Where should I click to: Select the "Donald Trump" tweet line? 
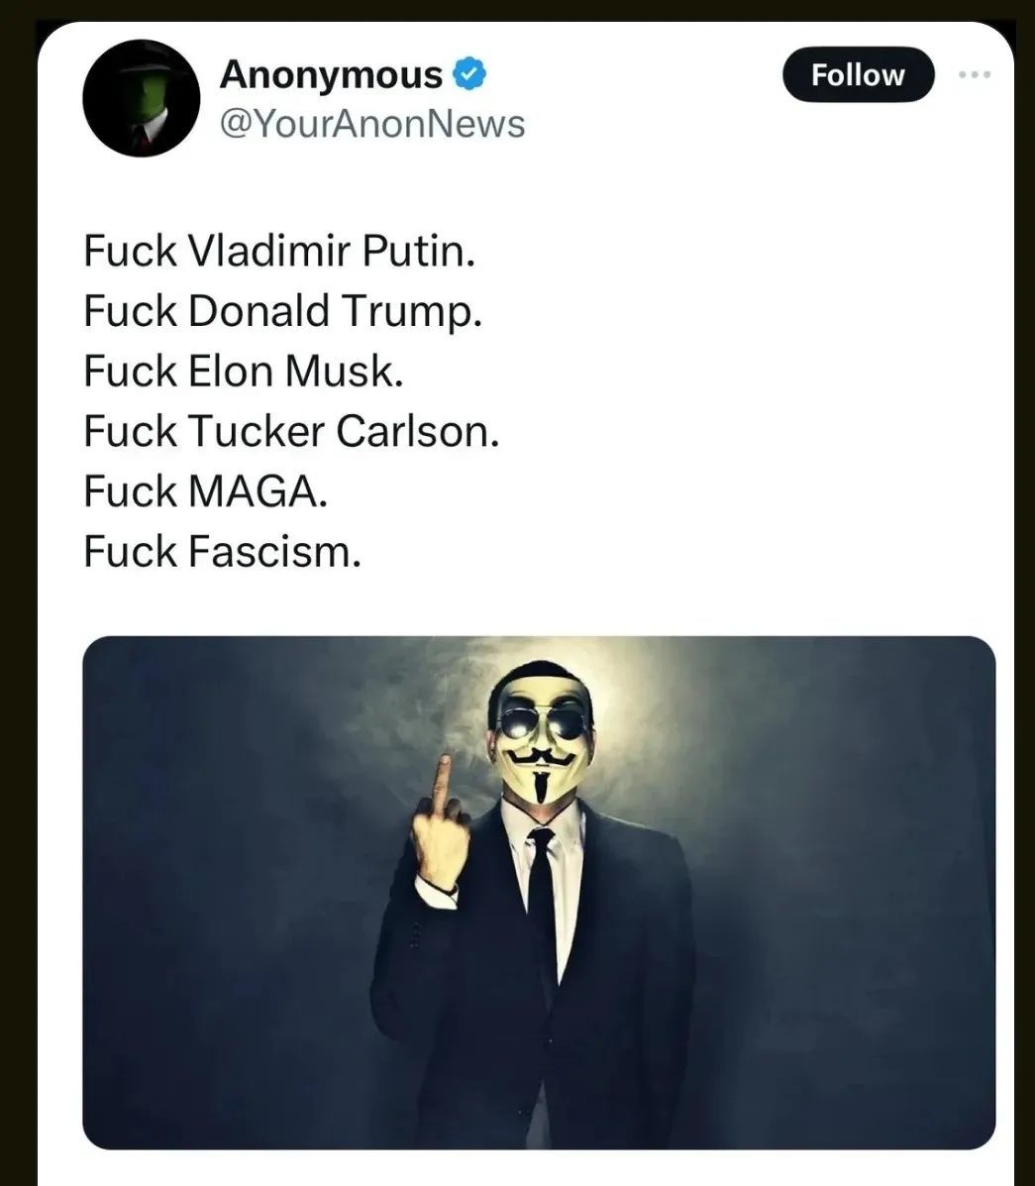[x=282, y=311]
